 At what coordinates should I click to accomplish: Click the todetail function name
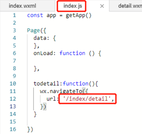tap(46, 84)
